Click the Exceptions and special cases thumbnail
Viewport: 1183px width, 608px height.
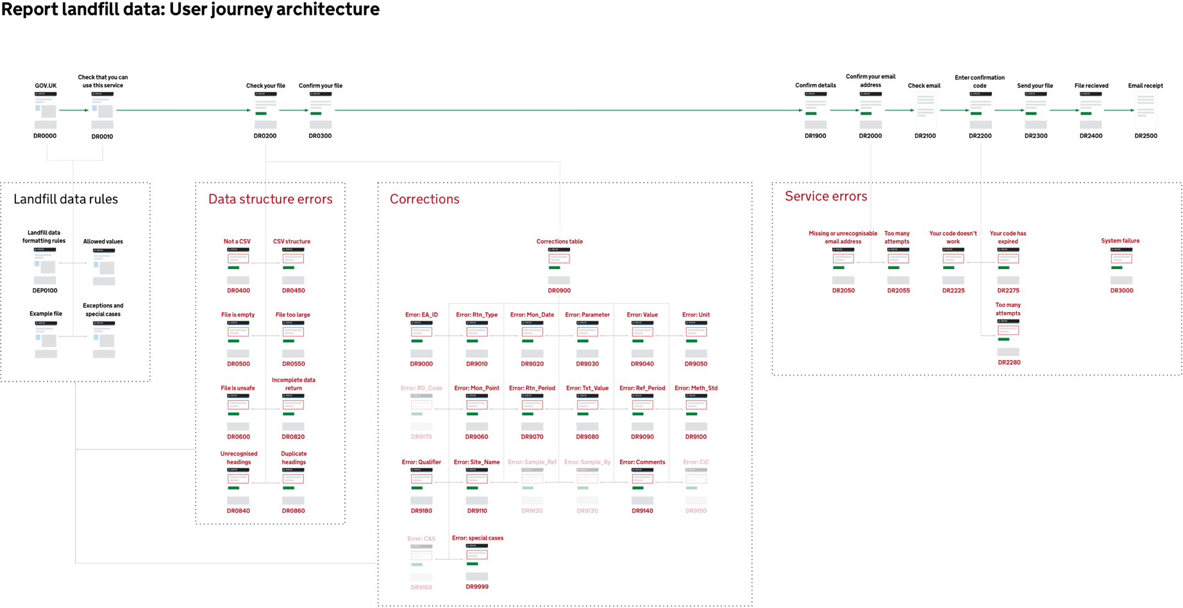[x=104, y=340]
